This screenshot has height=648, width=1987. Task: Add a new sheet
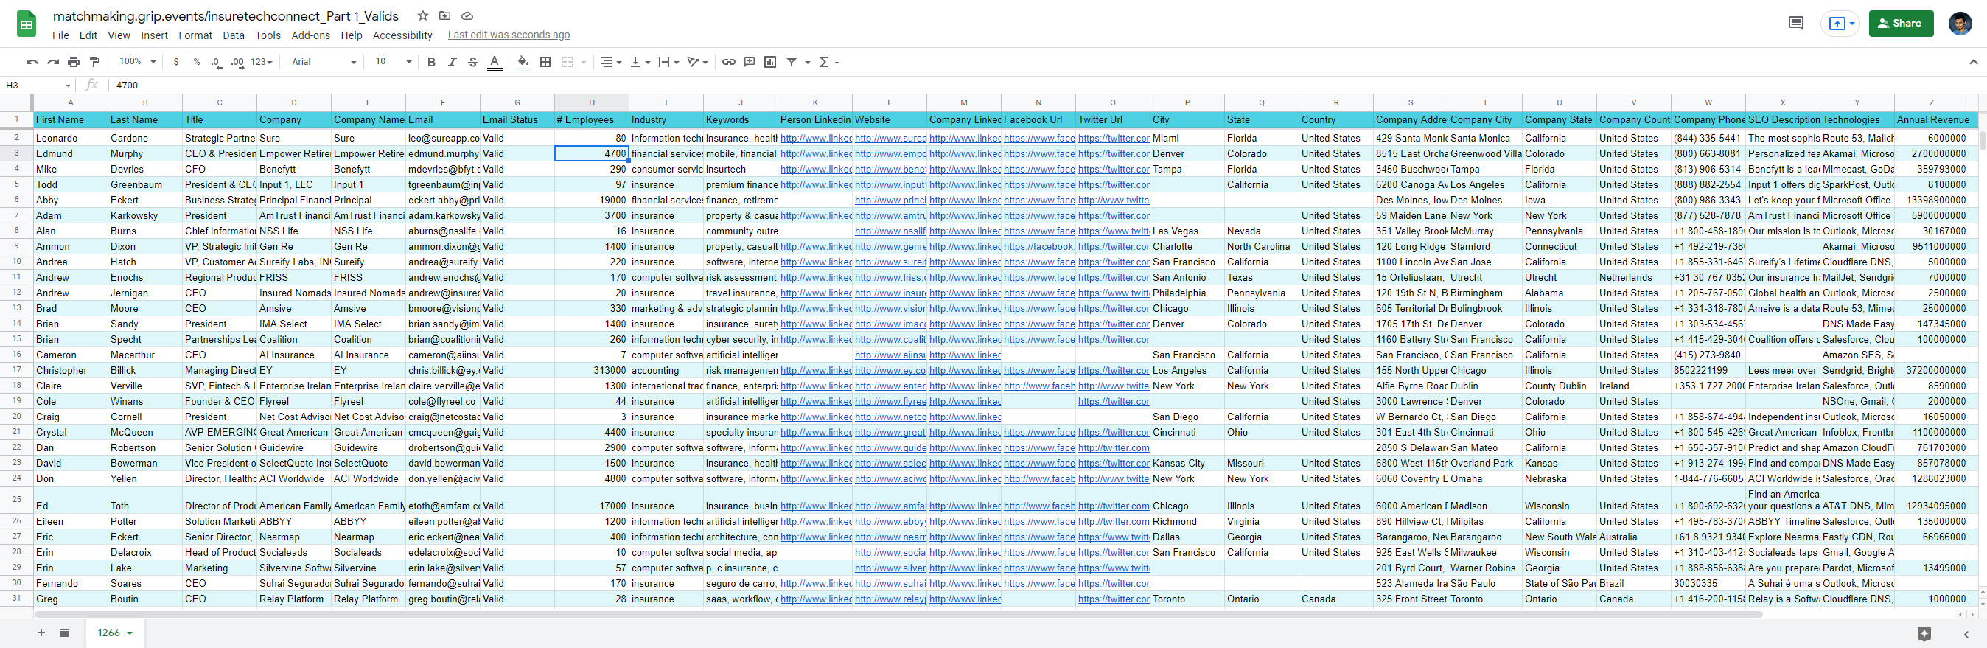point(41,633)
